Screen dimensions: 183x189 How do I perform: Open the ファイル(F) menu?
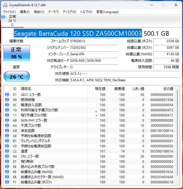pyautogui.click(x=9, y=12)
